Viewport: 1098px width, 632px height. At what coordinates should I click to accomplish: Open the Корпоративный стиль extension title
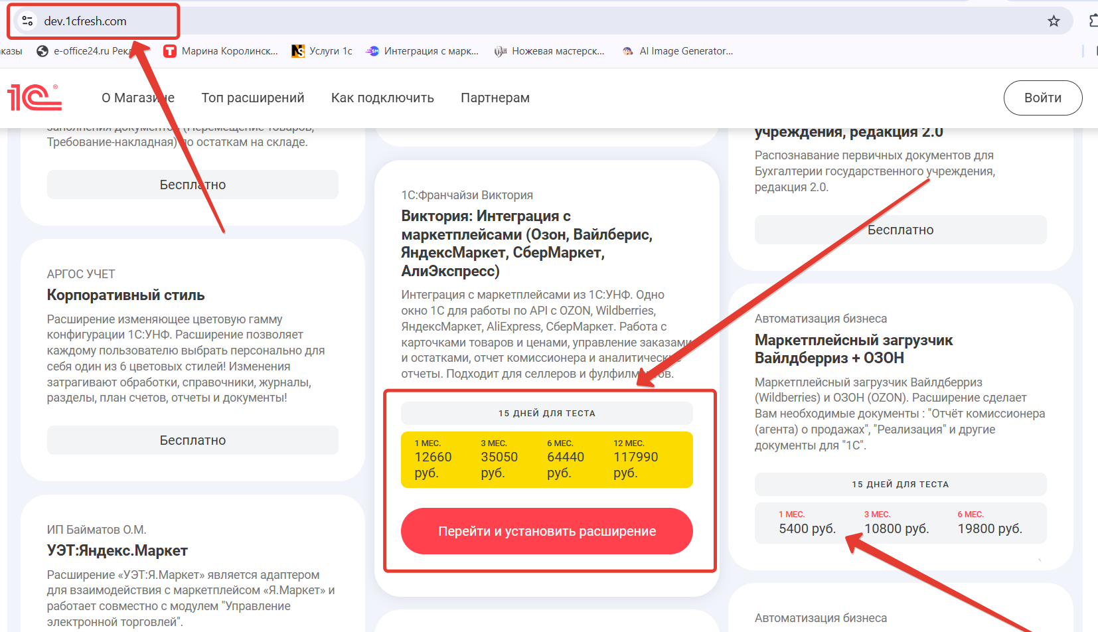[x=126, y=295]
